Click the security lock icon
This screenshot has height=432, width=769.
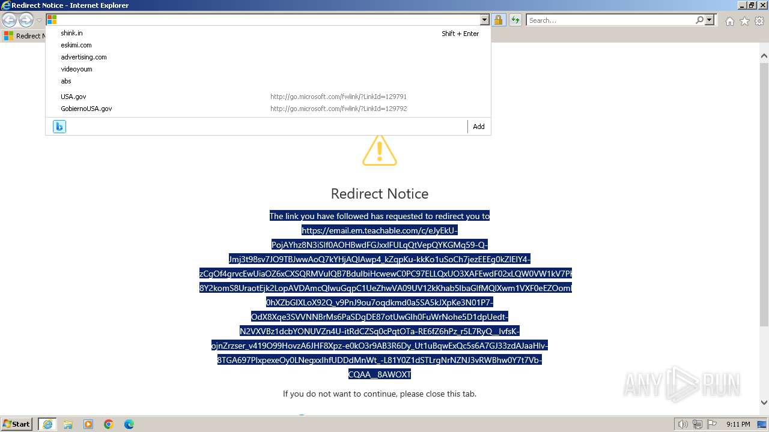[499, 20]
